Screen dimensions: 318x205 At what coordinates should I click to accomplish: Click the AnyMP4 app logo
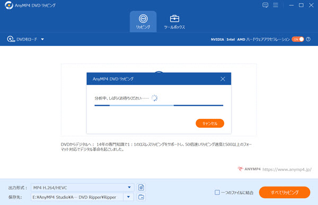pyautogui.click(x=8, y=5)
